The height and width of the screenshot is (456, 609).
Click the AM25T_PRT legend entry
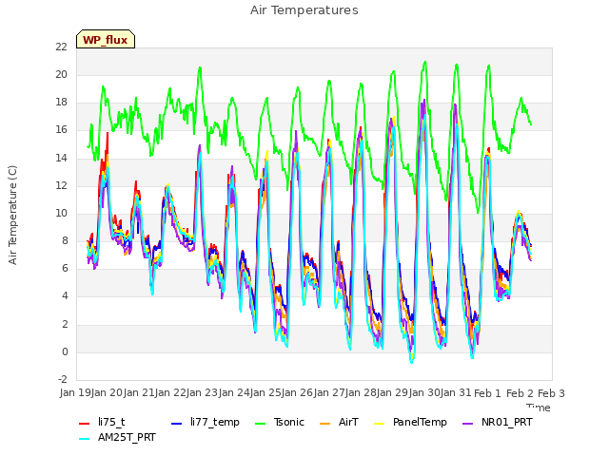pos(127,437)
